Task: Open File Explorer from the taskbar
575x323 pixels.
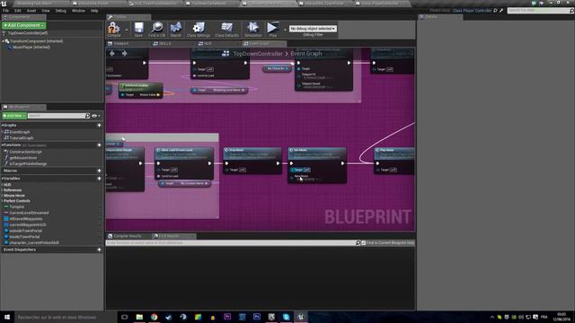Action: click(139, 317)
